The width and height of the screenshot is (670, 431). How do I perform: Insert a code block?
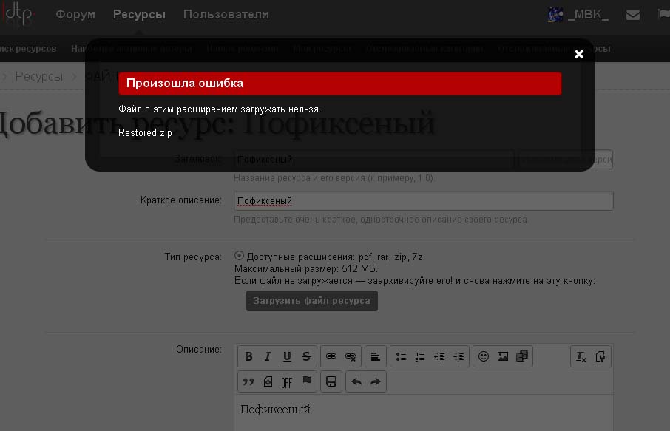tap(268, 381)
